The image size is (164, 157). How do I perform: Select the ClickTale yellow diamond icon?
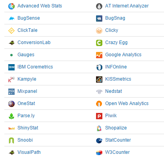11,31
